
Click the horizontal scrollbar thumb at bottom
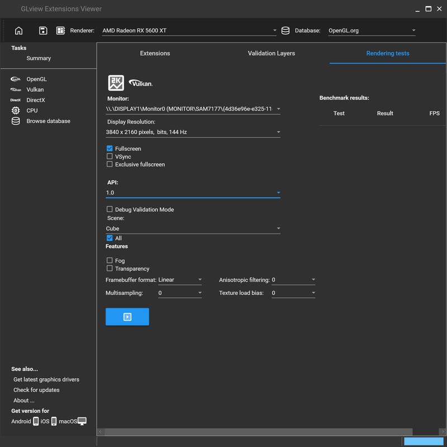click(258, 431)
